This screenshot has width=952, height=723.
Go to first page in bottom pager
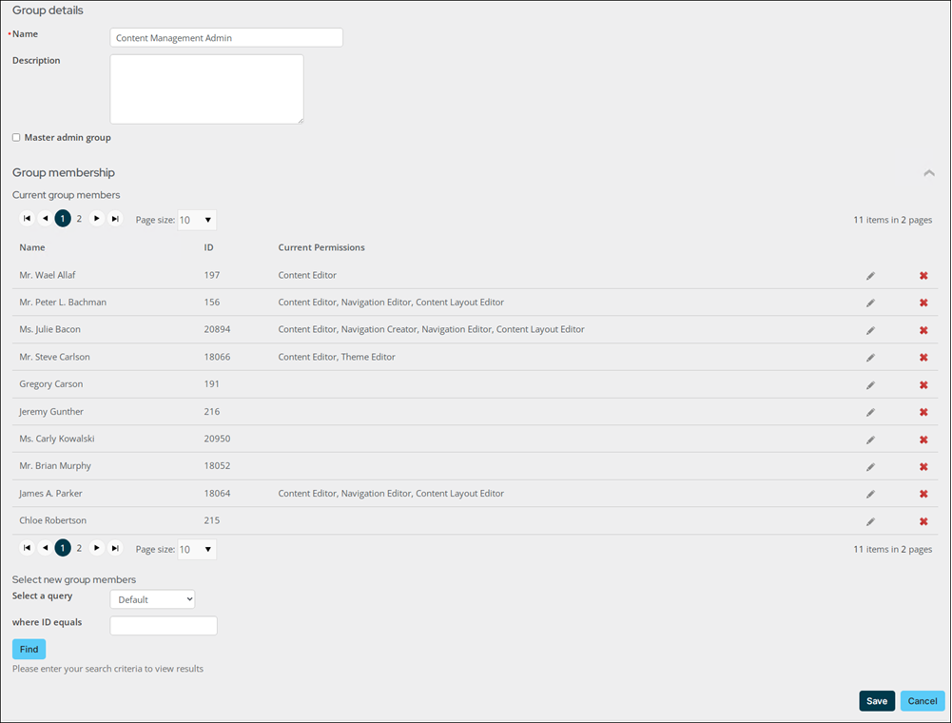[x=27, y=548]
